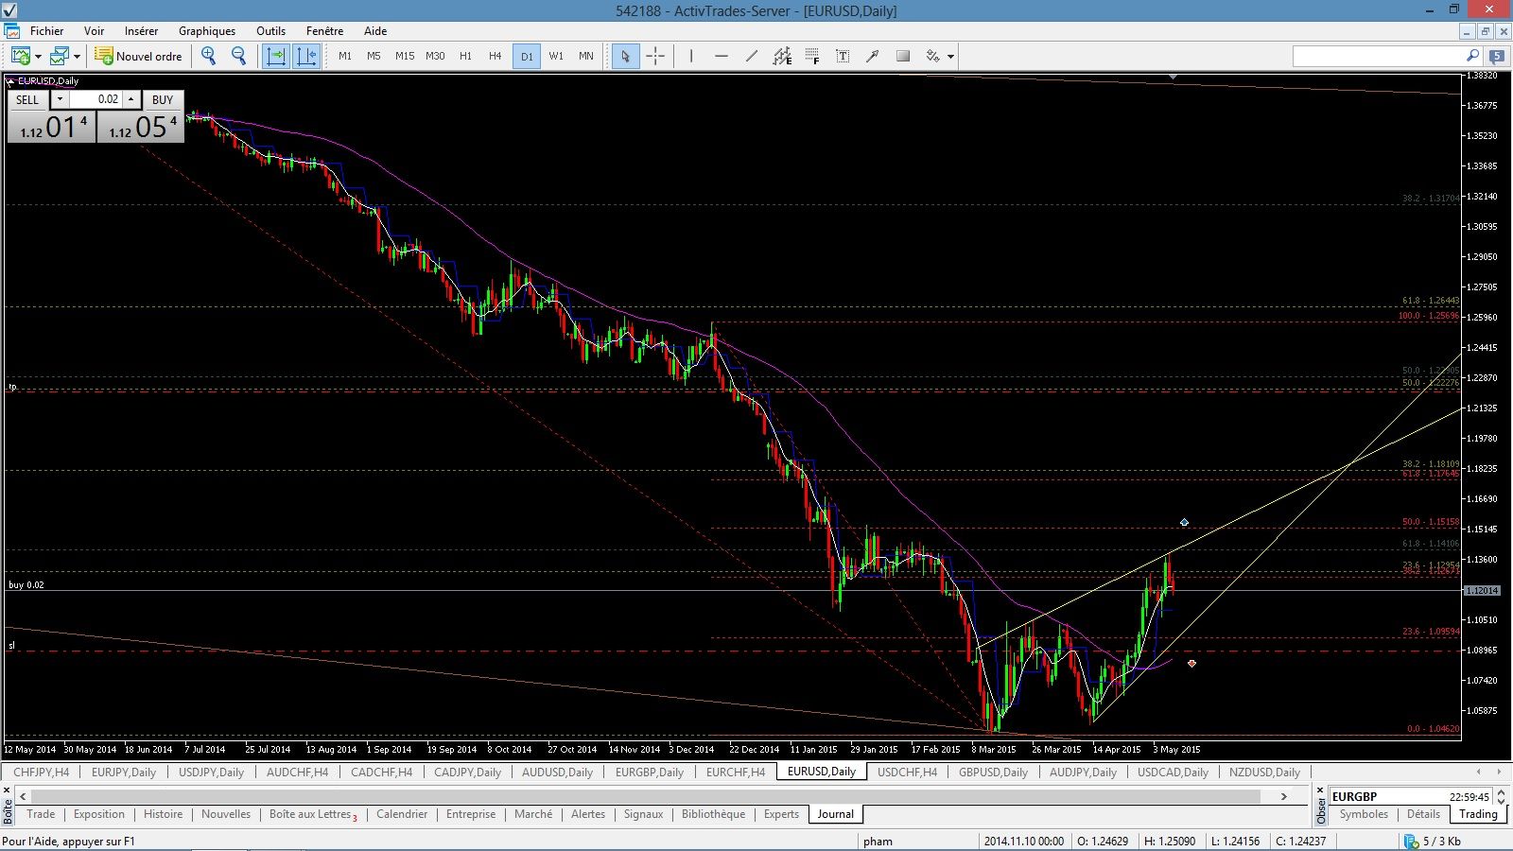Select the equidistant channel tool
The width and height of the screenshot is (1513, 851).
pyautogui.click(x=782, y=56)
